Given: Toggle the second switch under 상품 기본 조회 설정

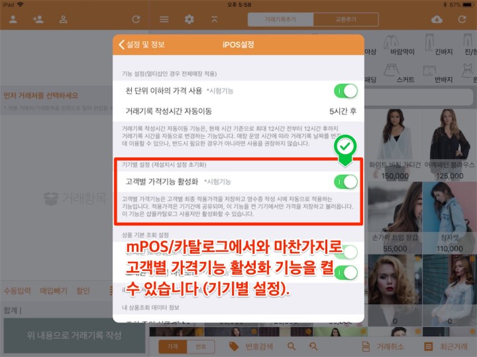Looking at the screenshot, I should click(346, 272).
